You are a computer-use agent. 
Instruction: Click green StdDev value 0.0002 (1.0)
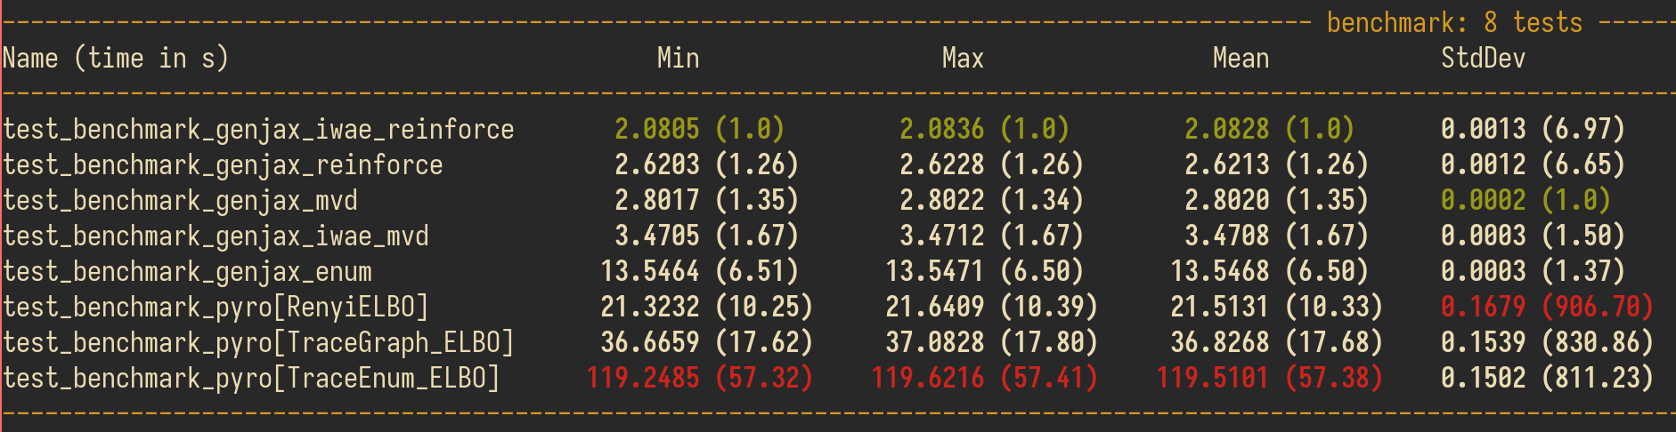[x=1526, y=201]
